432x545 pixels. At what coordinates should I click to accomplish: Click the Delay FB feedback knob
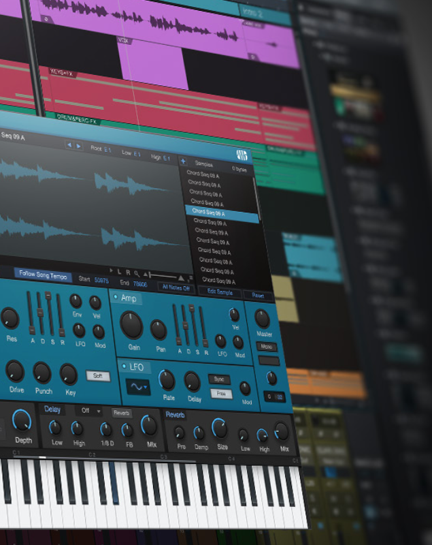click(x=127, y=431)
